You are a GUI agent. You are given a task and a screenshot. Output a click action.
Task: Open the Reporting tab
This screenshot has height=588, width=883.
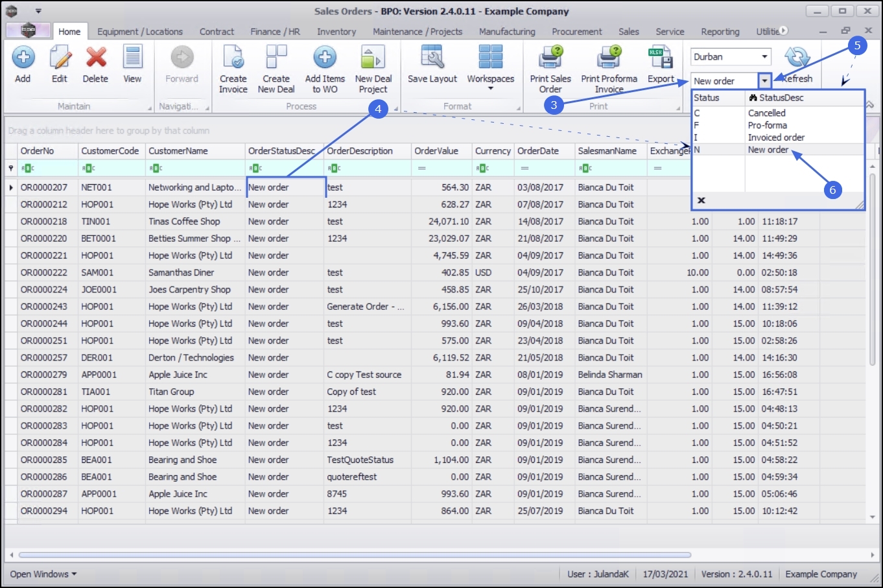(720, 31)
